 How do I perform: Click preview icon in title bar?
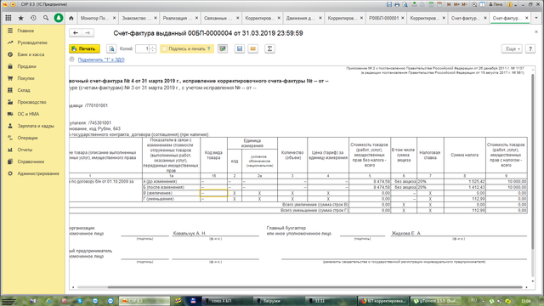405,4
